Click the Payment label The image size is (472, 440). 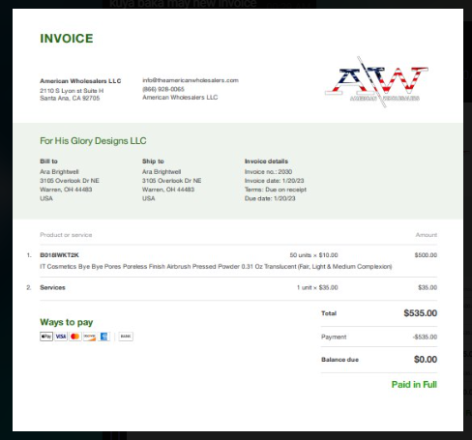(334, 337)
